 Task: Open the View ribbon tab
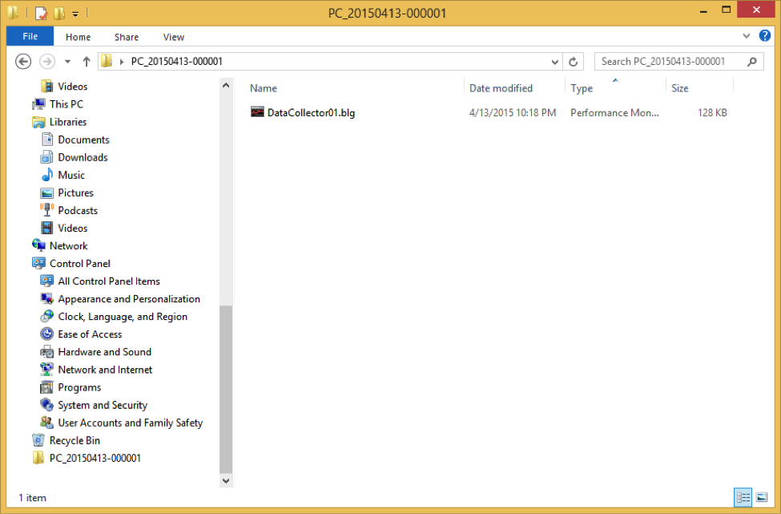coord(173,37)
